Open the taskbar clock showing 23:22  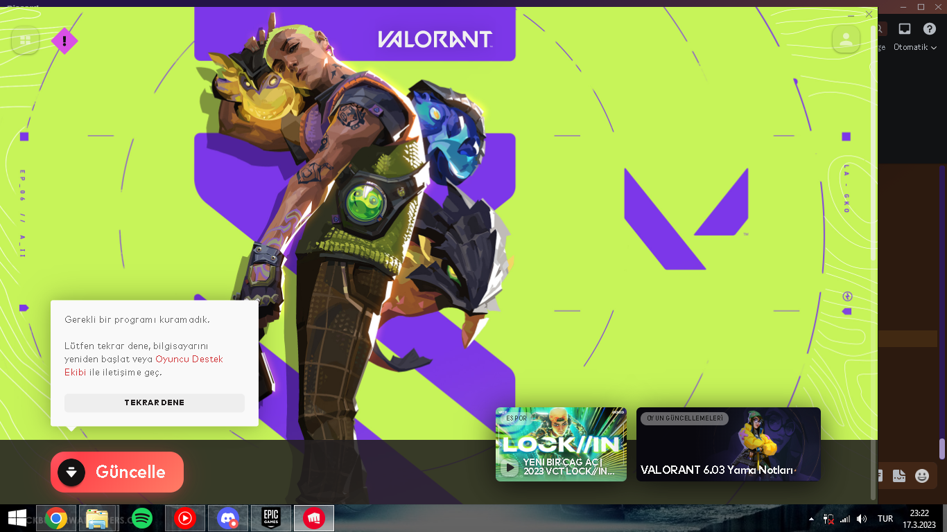click(x=919, y=518)
